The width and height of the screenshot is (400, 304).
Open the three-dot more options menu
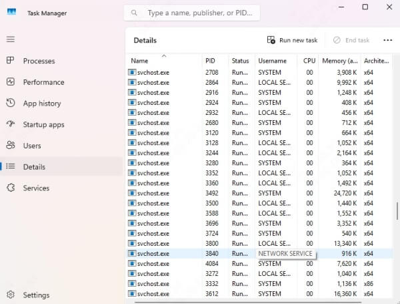[x=387, y=40]
